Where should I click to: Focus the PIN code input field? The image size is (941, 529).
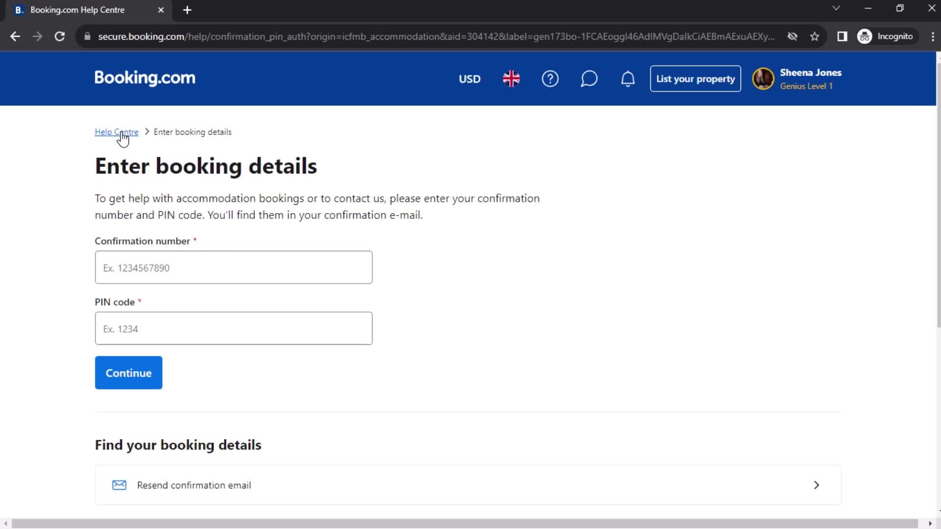234,328
